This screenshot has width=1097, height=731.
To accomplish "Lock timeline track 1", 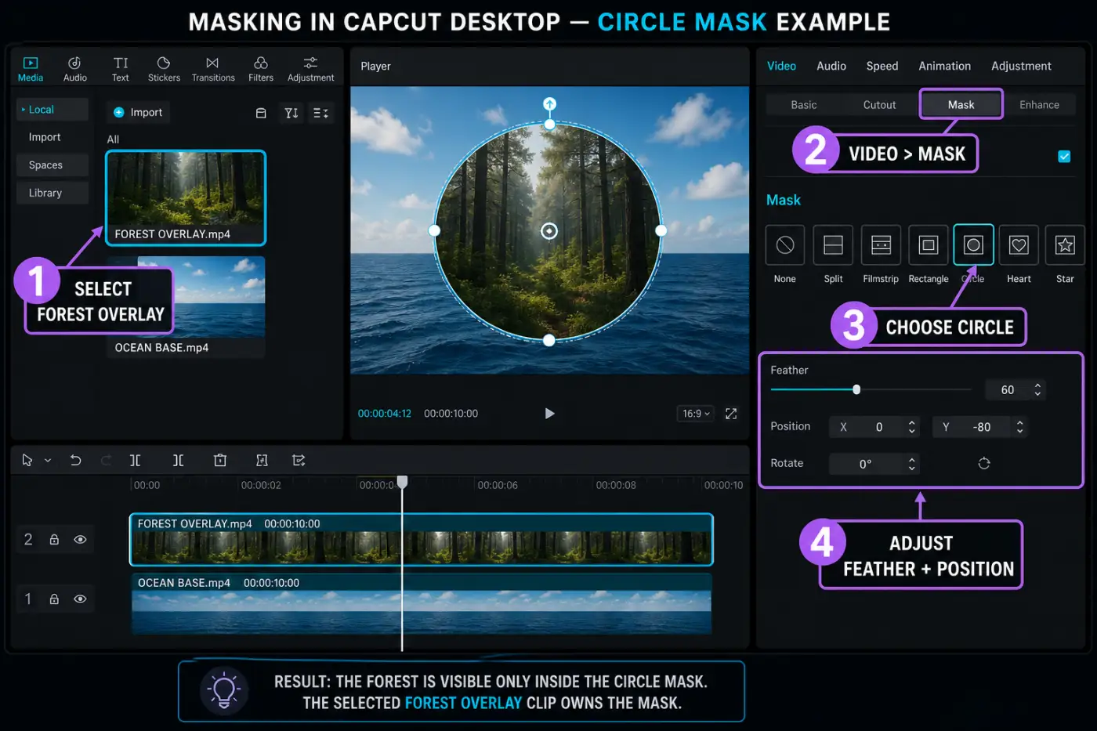I will click(x=54, y=599).
